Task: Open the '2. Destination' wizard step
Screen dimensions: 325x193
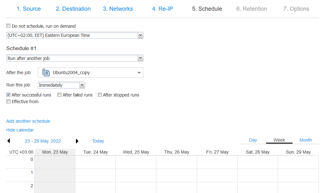Action: coord(73,9)
